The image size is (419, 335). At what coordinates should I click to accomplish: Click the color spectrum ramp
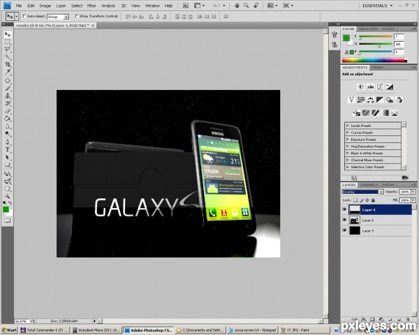click(374, 61)
